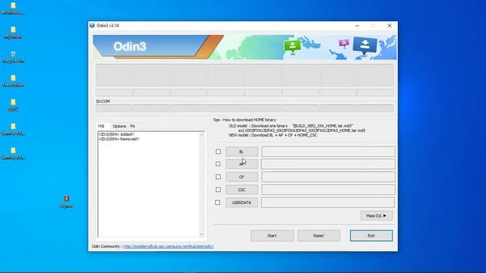Check the USERDATA checkbox

218,202
